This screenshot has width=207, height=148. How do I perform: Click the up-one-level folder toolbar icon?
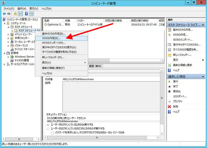pyautogui.click(x=16, y=14)
